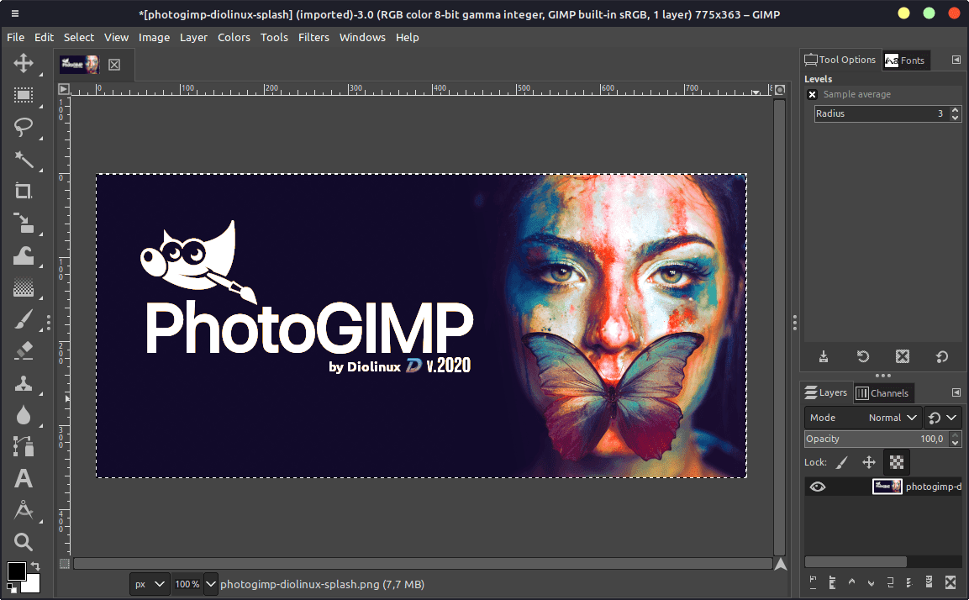
Task: Select the Warp Transform tool
Action: (24, 255)
